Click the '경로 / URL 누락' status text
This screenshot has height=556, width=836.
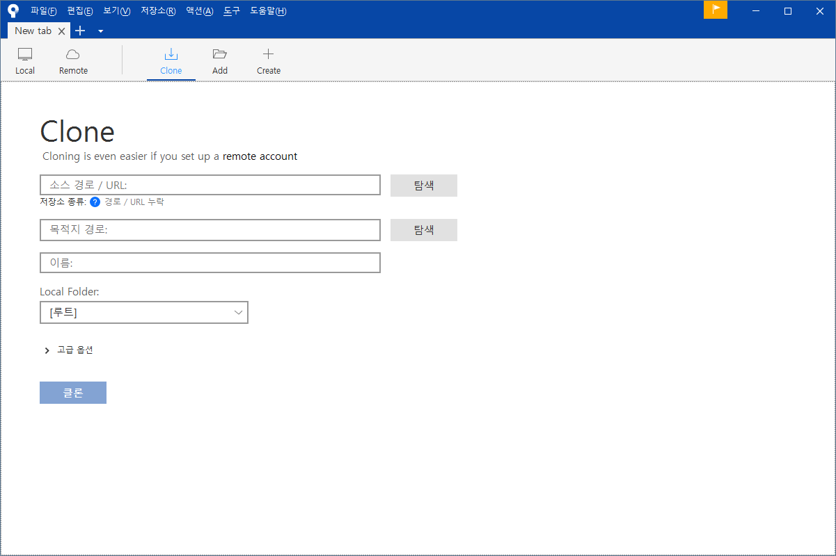coord(134,202)
